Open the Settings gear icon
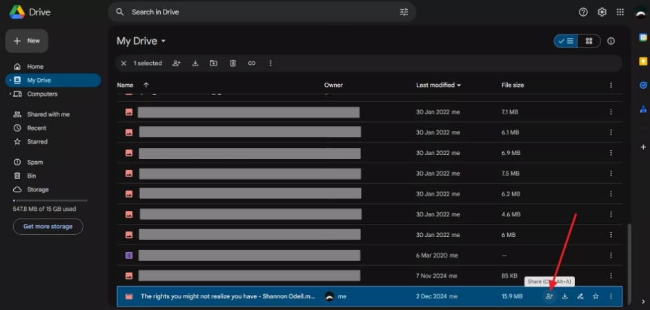This screenshot has width=650, height=310. [602, 12]
